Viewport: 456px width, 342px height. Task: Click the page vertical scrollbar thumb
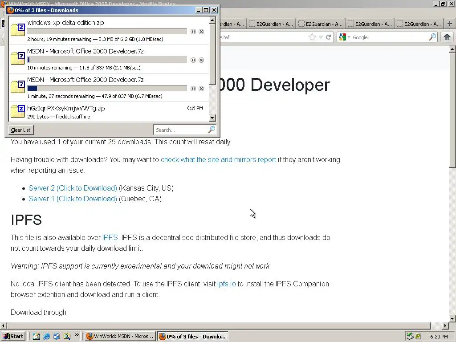(x=452, y=110)
